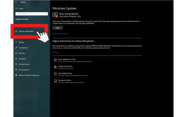Screen dimensions: 187x117
Task: Click the view update history icon
Action: click(55, 74)
